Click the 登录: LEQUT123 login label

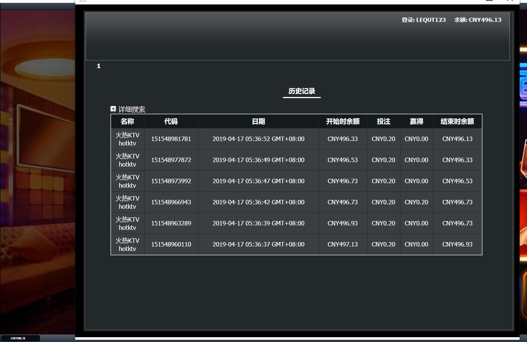[x=424, y=20]
